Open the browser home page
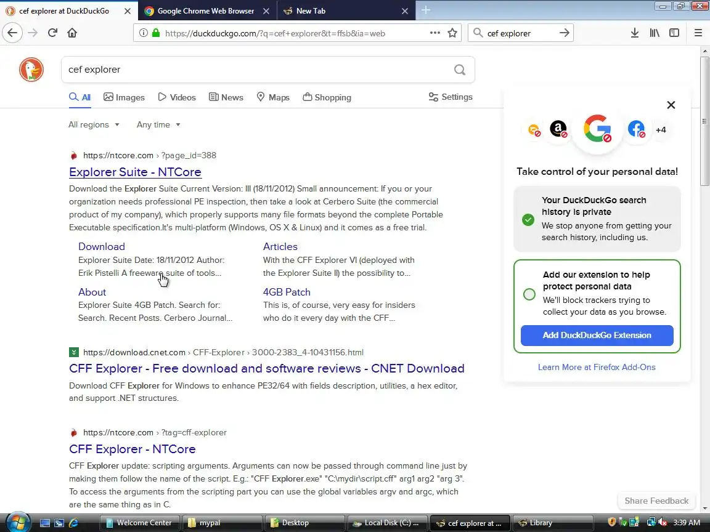 [72, 33]
